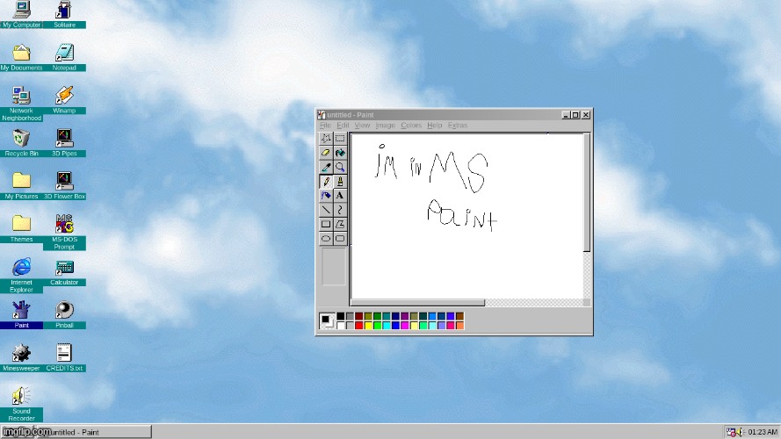Screen dimensions: 781x439
Task: Select the Free-Form Select tool
Action: pos(326,139)
